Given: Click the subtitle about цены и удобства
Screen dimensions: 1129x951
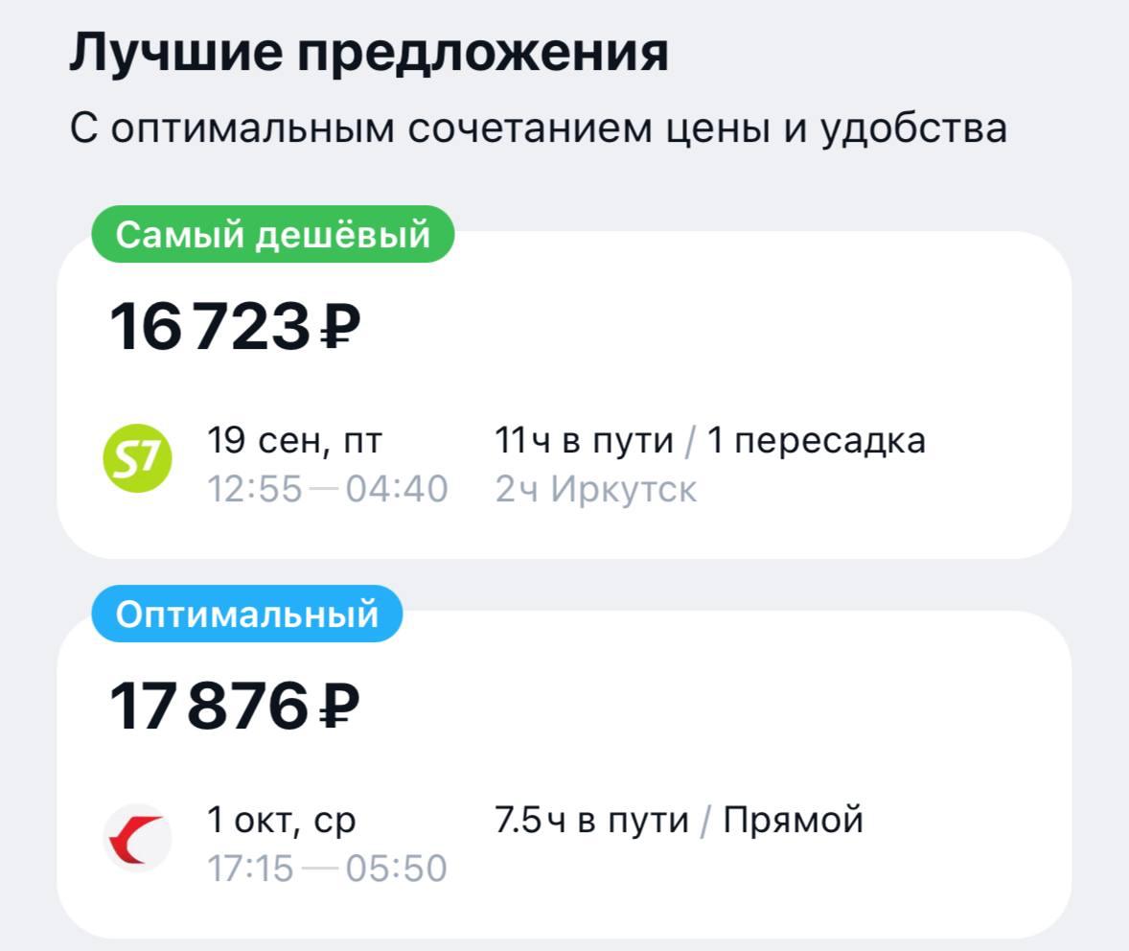Looking at the screenshot, I should [538, 128].
